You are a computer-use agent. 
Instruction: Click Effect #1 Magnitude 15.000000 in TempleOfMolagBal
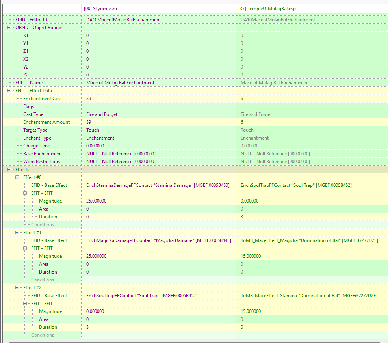click(251, 256)
